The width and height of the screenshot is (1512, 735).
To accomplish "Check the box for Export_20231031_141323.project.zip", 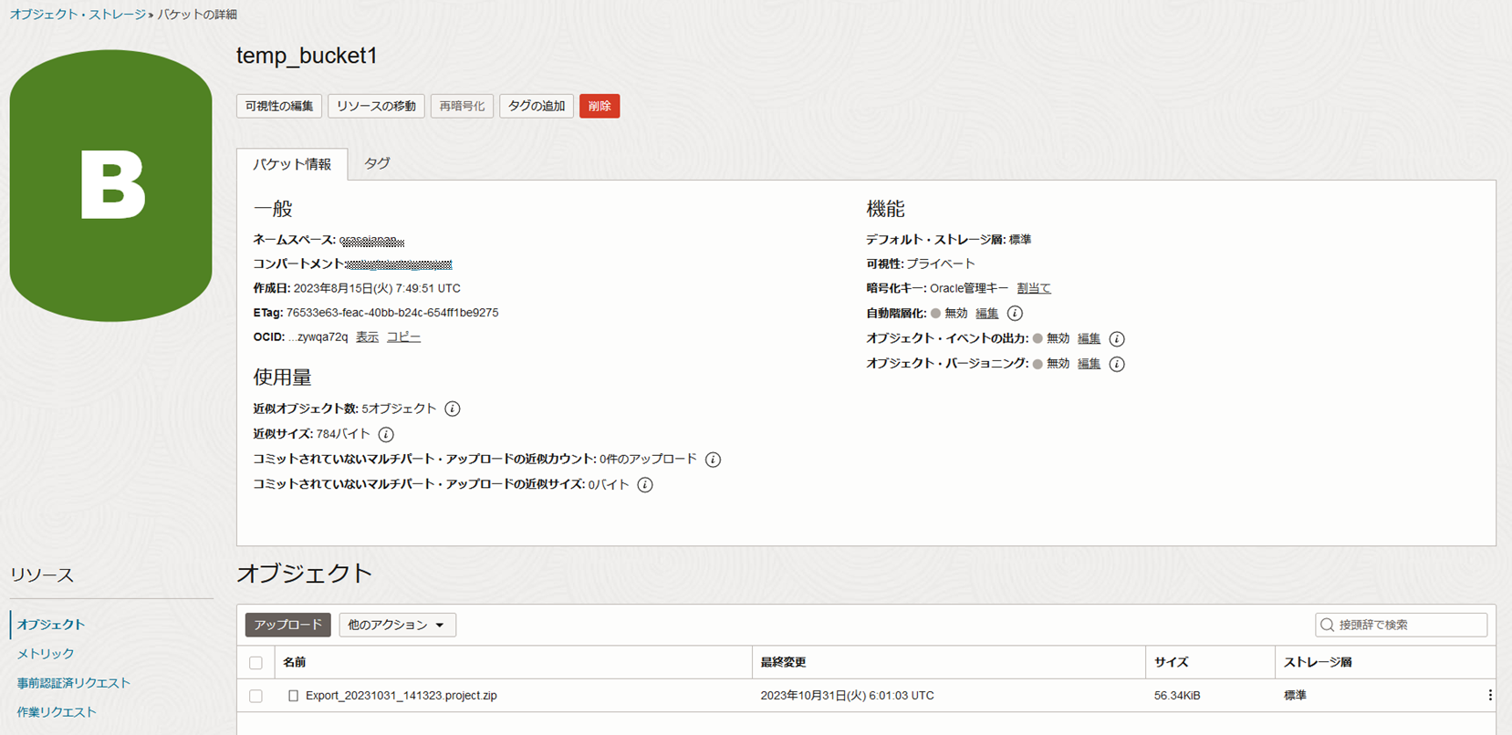I will (x=255, y=696).
